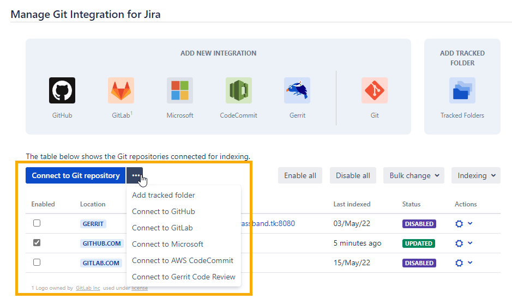Expand the actions chevron for the GITLAB.COM row

pos(470,263)
